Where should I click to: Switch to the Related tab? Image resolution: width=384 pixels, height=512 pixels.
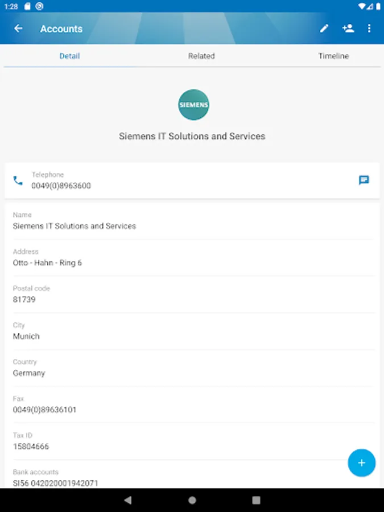point(201,56)
